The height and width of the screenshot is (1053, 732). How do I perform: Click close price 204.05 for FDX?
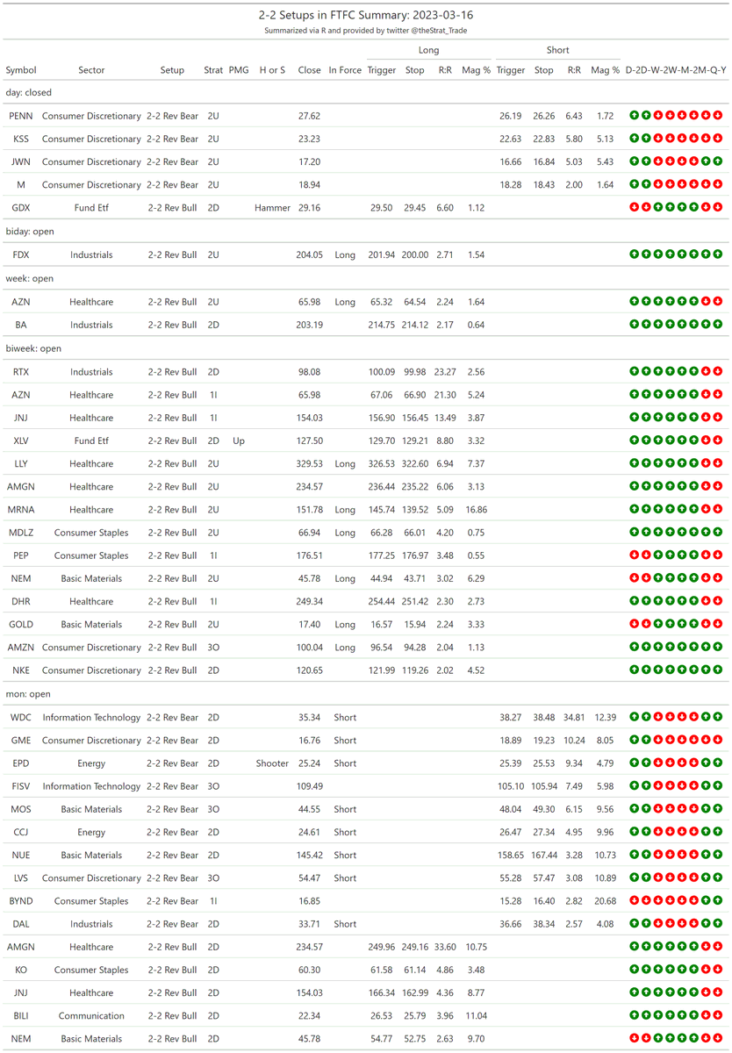(309, 254)
